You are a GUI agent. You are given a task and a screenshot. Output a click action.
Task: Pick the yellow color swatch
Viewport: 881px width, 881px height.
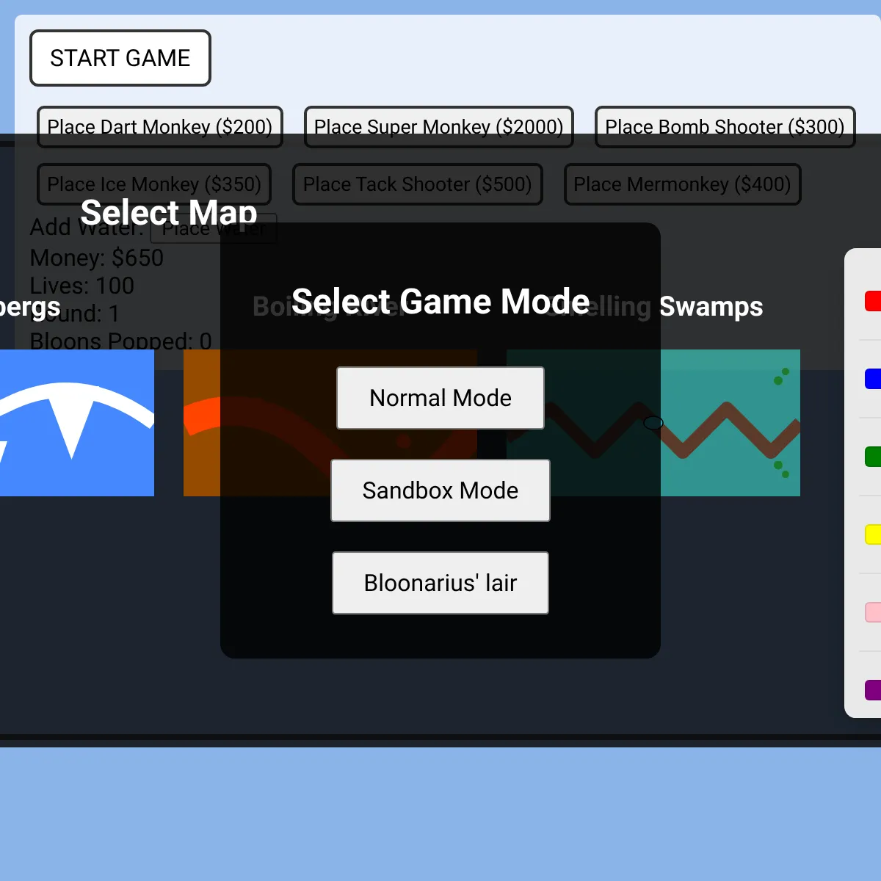pos(873,534)
